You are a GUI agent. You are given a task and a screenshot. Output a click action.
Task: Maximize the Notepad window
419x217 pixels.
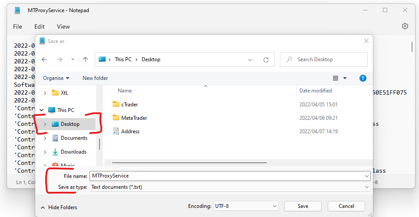[385, 10]
